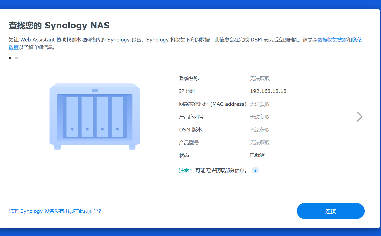Image resolution: width=381 pixels, height=236 pixels.
Task: Click the 产品型号 label
Action: pos(189,143)
